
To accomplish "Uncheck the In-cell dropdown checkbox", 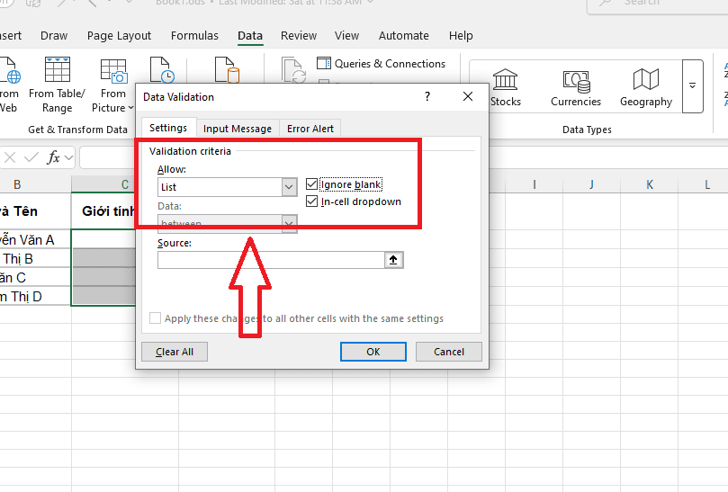I will (311, 201).
